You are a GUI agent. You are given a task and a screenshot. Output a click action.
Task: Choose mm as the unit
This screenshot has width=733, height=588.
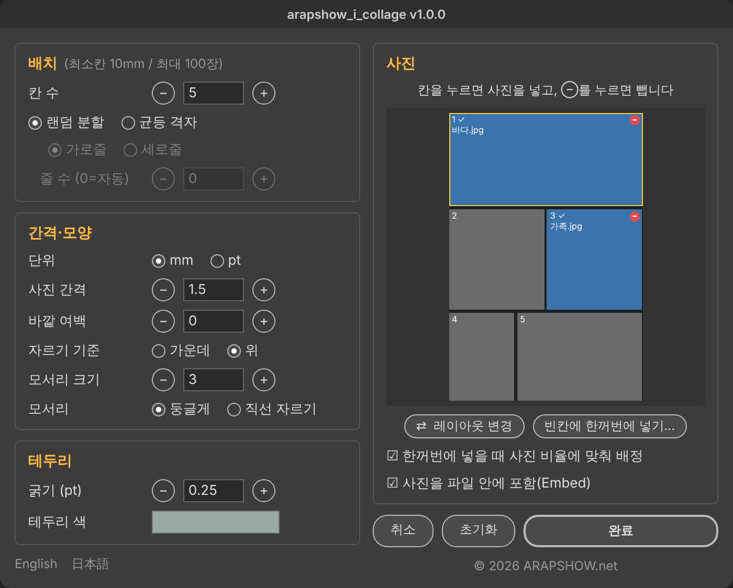coord(172,261)
